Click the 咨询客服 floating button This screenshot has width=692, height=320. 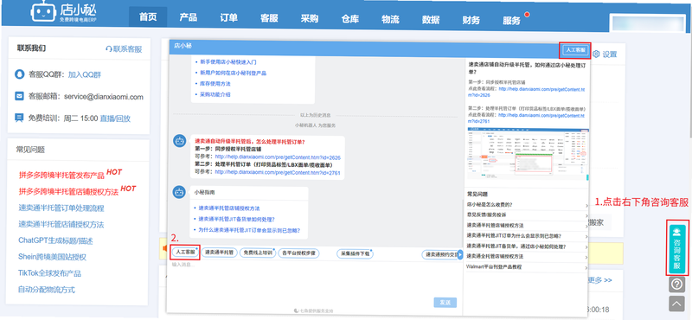click(x=677, y=248)
